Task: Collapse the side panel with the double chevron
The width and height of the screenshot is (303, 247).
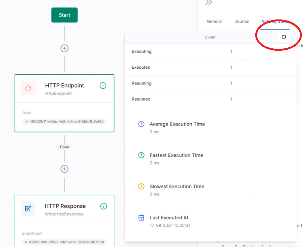Action: (208, 3)
